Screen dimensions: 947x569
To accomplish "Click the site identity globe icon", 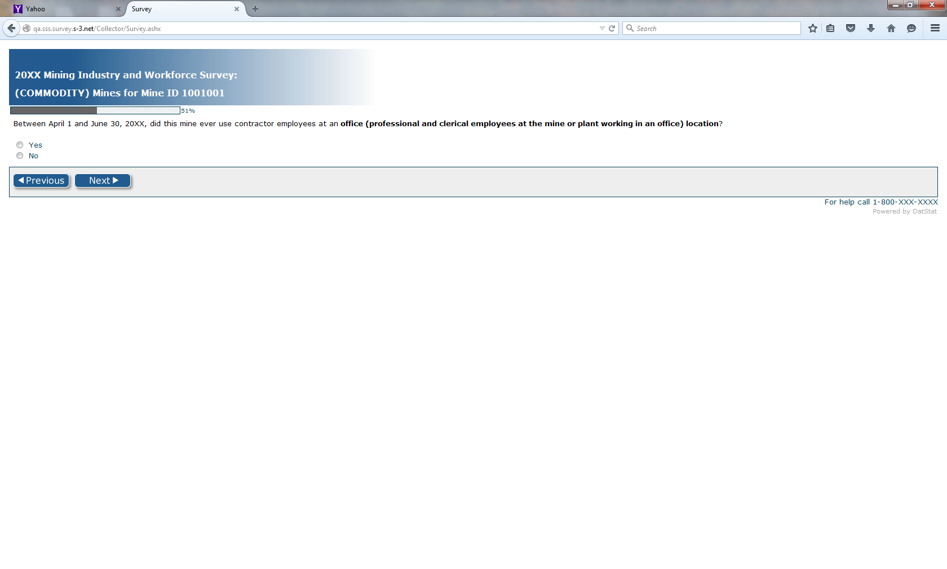I will click(26, 28).
